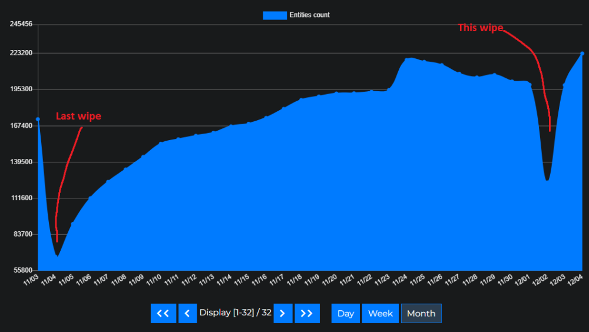Click the peak data point at 11/24
Screen dimensions: 589x332
(406, 59)
